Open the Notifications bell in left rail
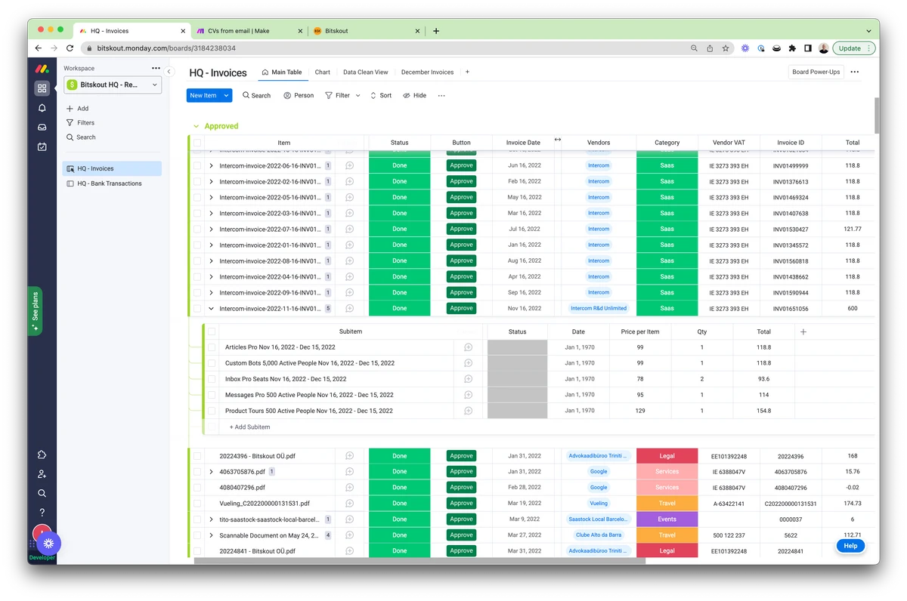 tap(42, 108)
